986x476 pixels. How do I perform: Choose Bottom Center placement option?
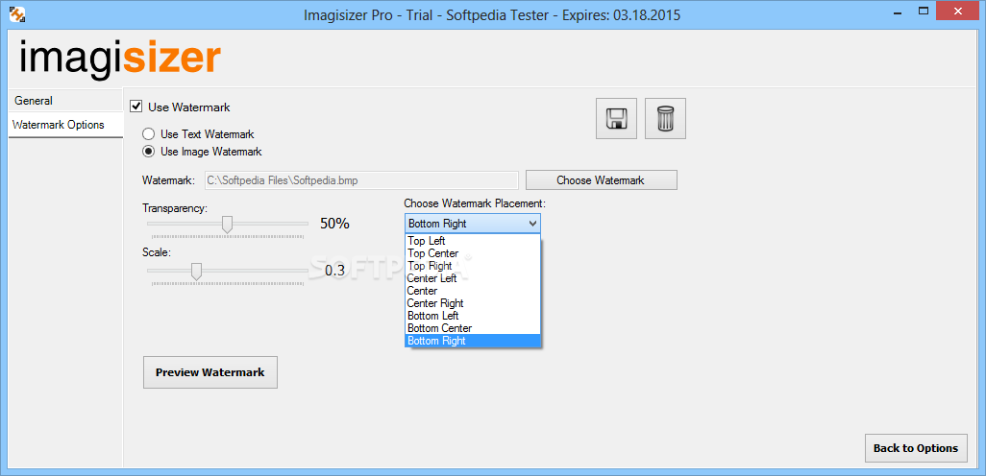473,328
